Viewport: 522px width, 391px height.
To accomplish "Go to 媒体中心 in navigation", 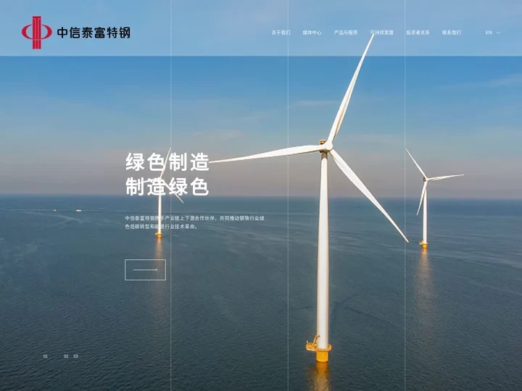I will click(312, 33).
